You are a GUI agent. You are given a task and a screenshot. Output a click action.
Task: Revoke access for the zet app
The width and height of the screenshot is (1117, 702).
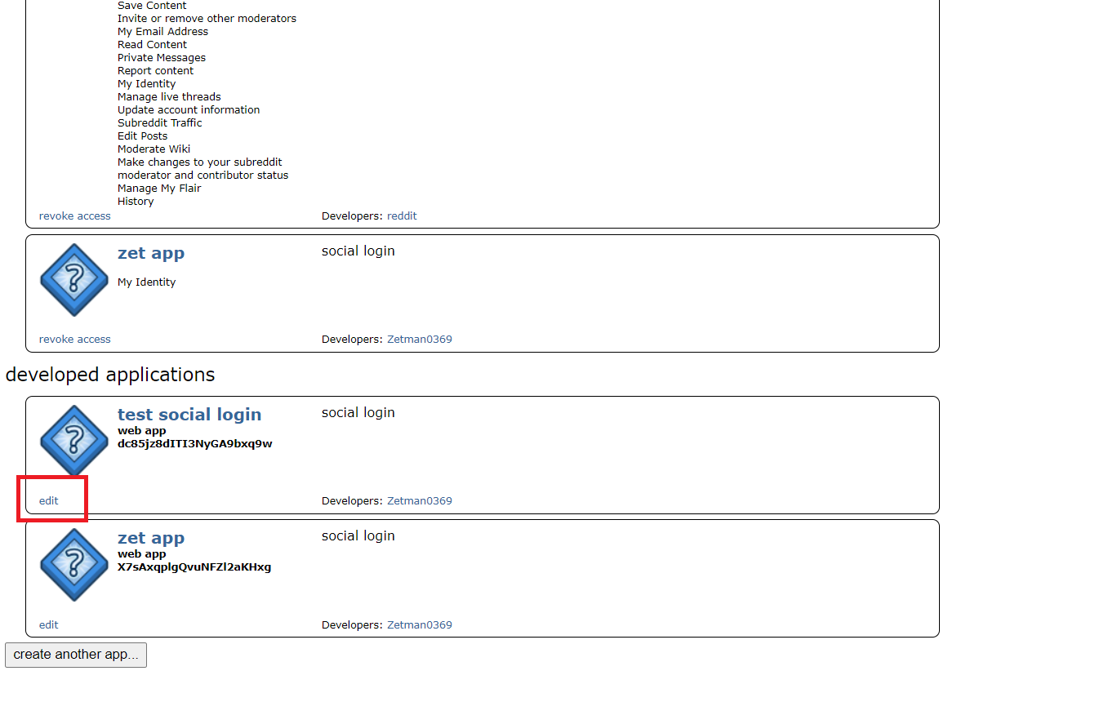pyautogui.click(x=74, y=340)
